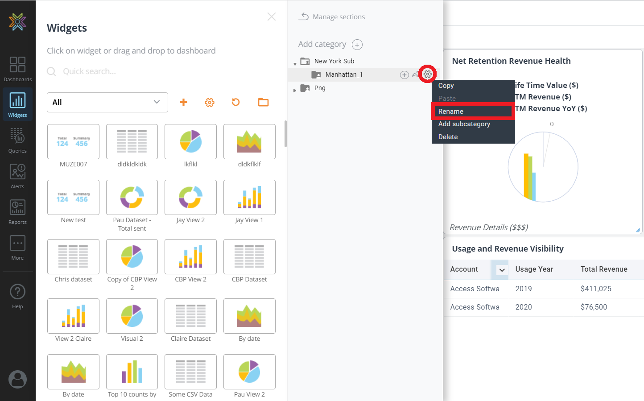
Task: Expand the Png category tree
Action: click(295, 90)
